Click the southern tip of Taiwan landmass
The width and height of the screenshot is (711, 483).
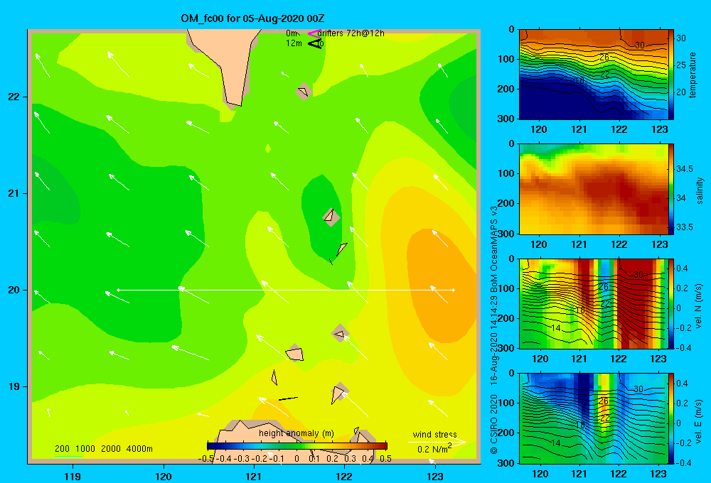point(233,102)
